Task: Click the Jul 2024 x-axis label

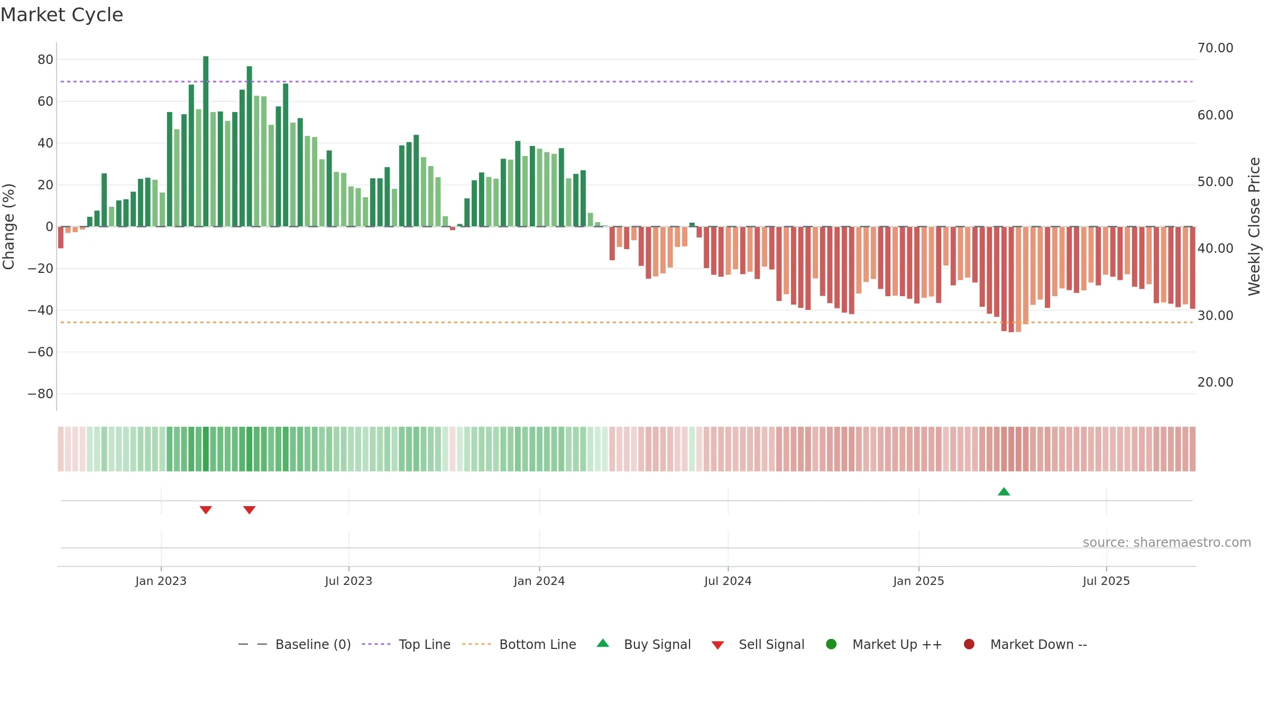Action: click(728, 581)
